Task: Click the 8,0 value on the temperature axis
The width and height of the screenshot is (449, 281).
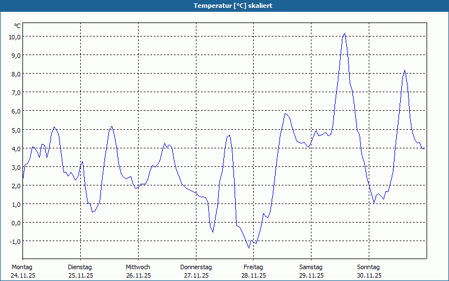Action: point(16,74)
